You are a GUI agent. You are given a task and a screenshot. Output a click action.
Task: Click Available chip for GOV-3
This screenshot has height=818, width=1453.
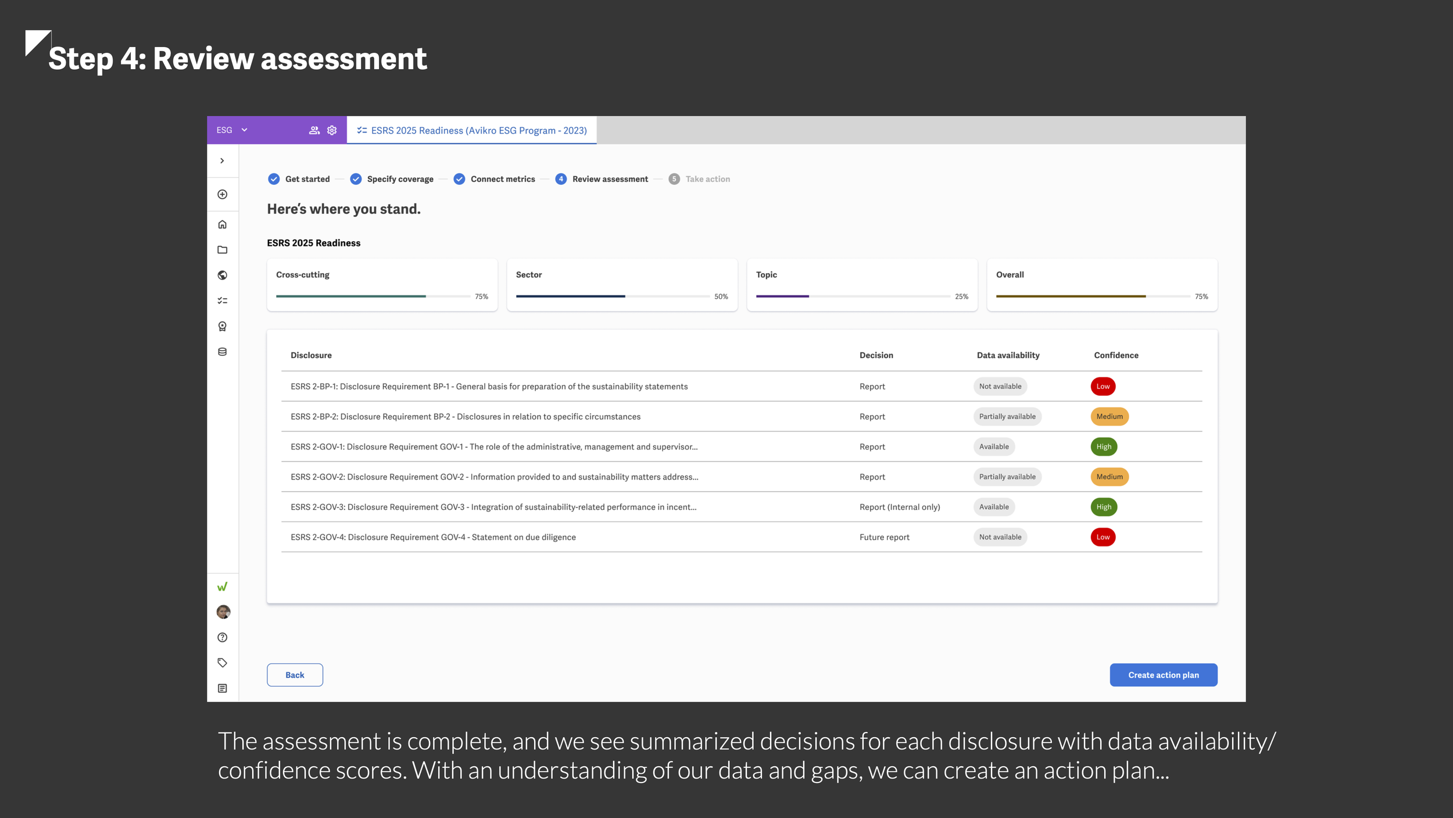[994, 507]
